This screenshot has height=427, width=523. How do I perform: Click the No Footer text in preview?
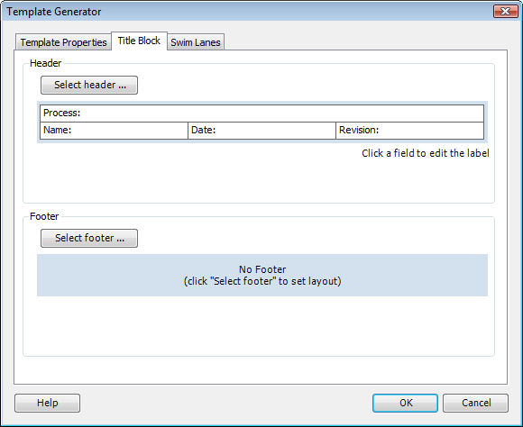point(262,269)
